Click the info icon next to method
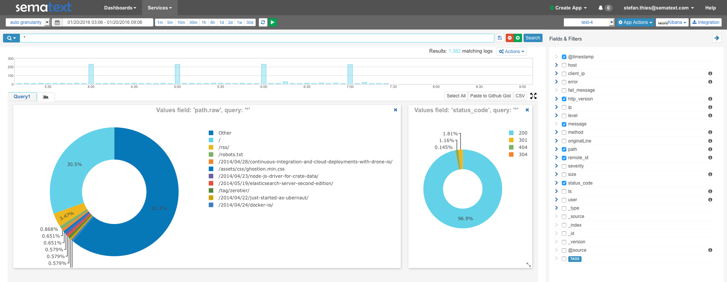 tap(710, 132)
